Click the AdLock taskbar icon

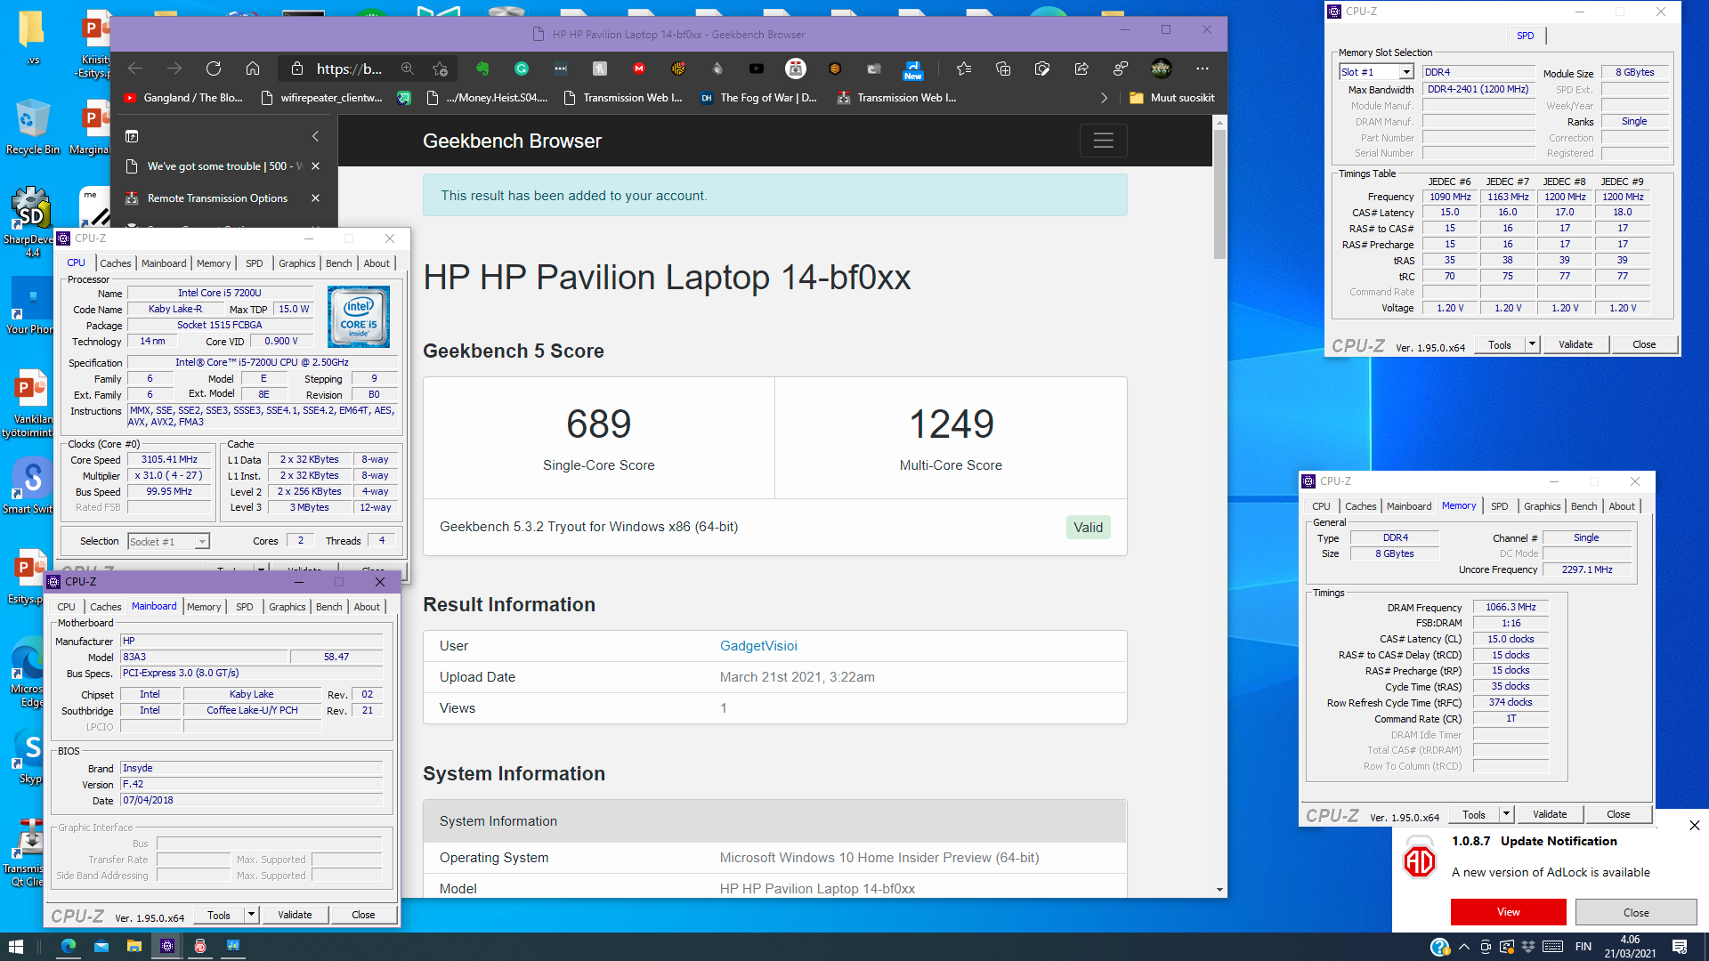[x=200, y=946]
